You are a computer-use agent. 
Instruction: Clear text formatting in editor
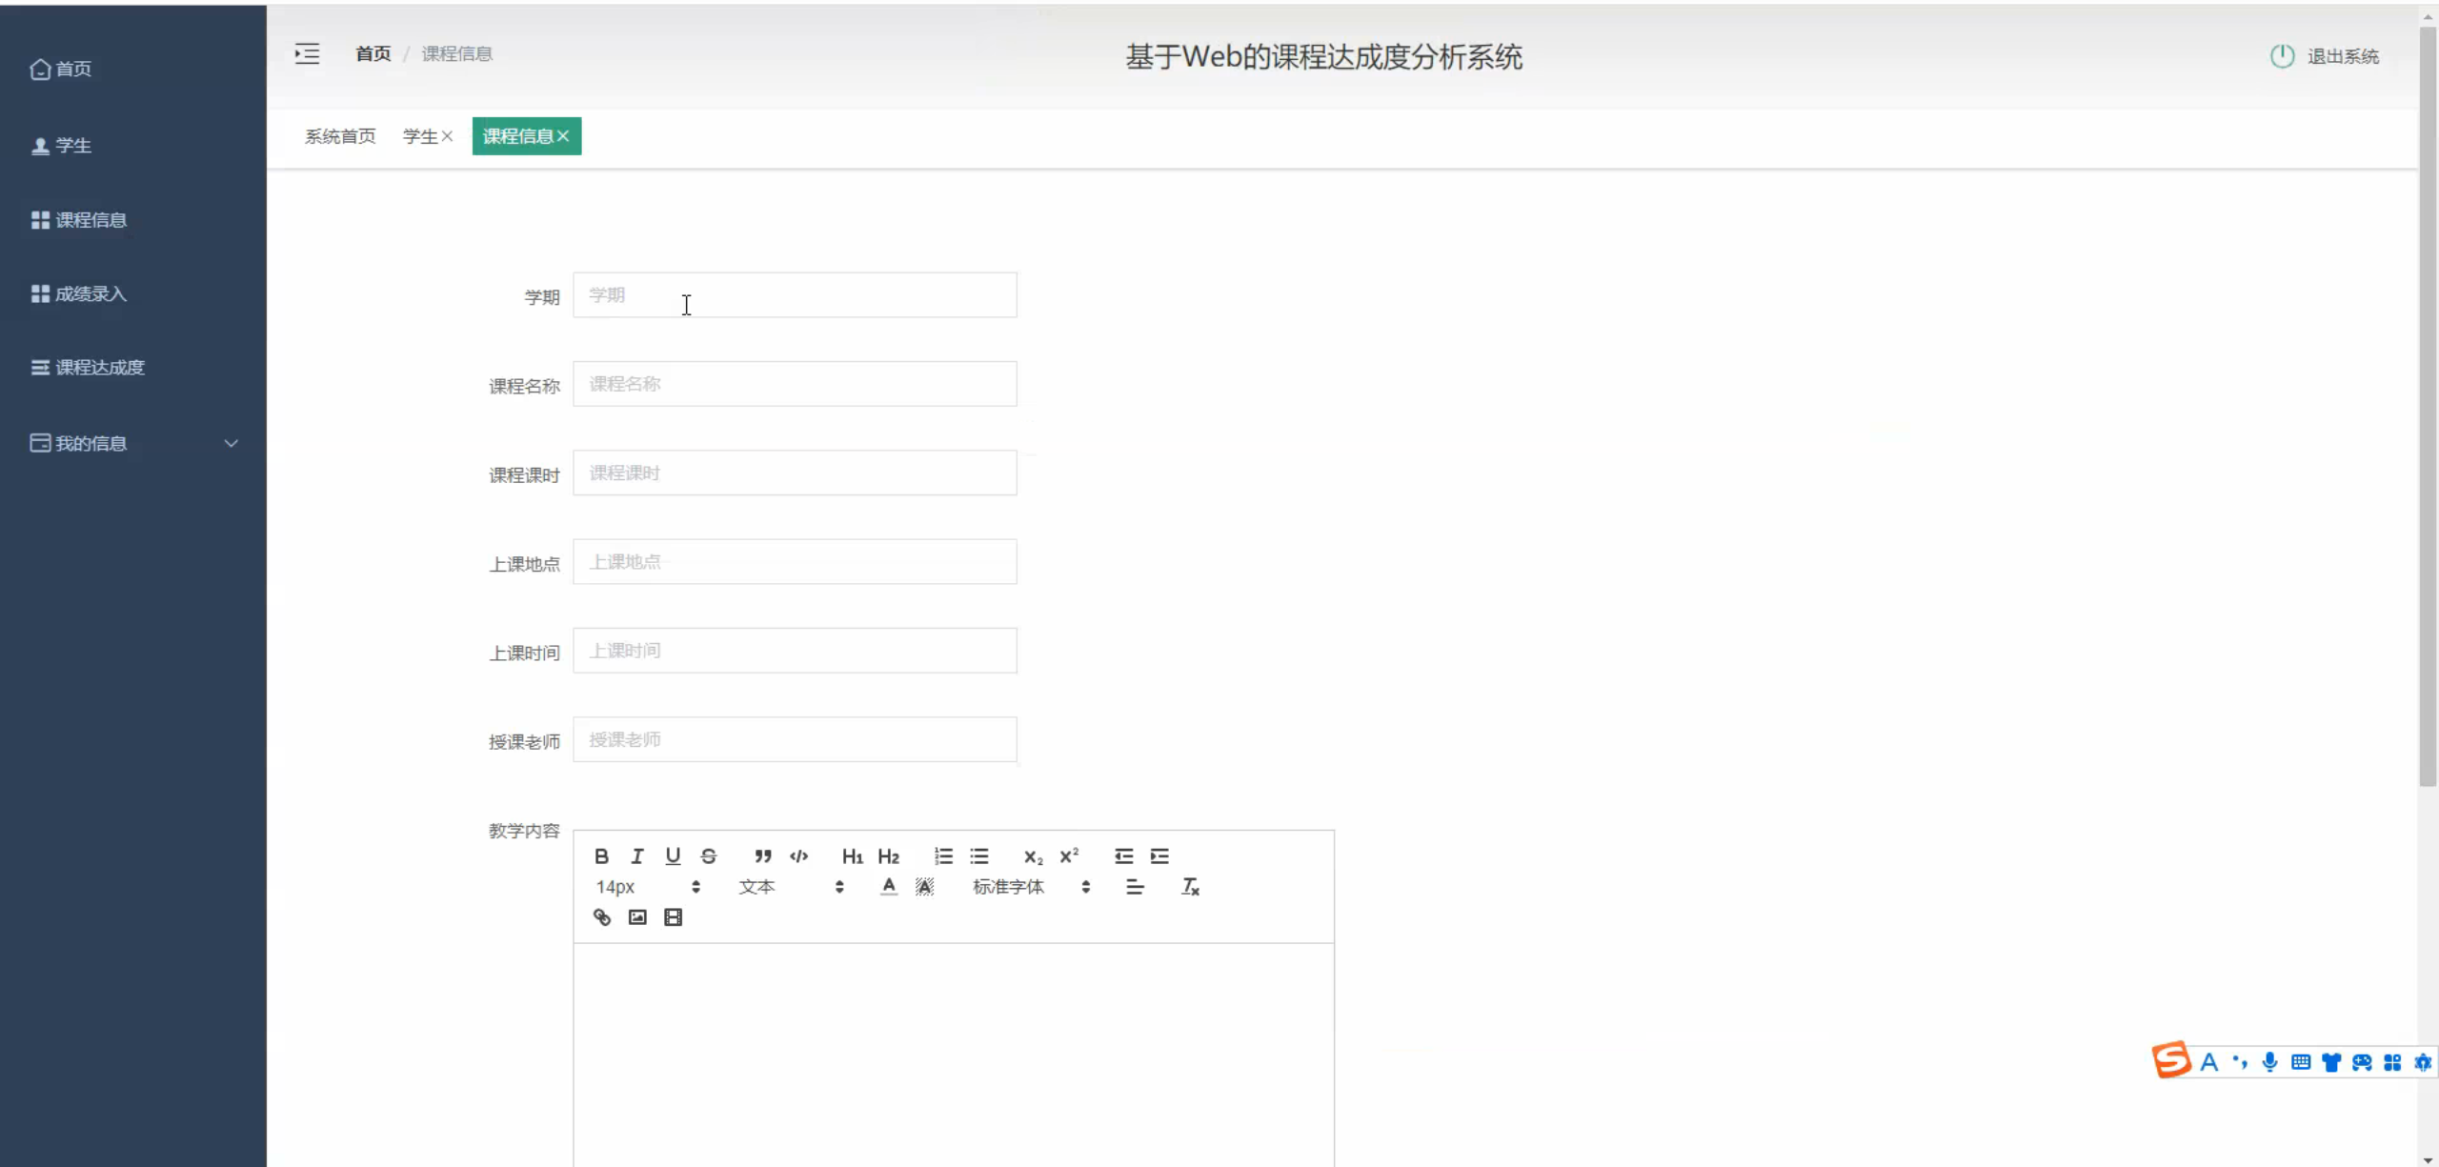pyautogui.click(x=1190, y=886)
